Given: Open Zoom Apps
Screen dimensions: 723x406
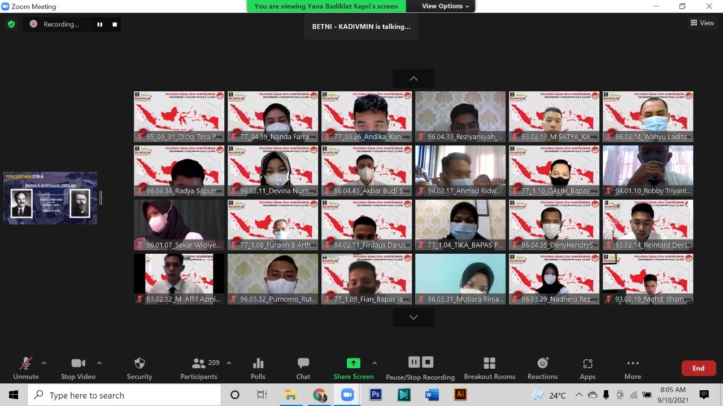Looking at the screenshot, I should click(587, 368).
